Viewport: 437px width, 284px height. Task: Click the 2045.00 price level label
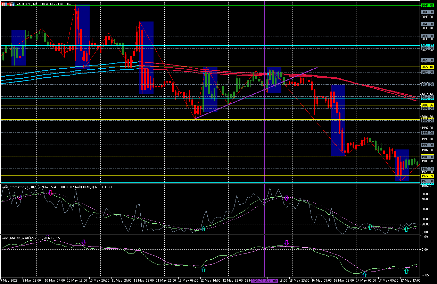(x=427, y=12)
